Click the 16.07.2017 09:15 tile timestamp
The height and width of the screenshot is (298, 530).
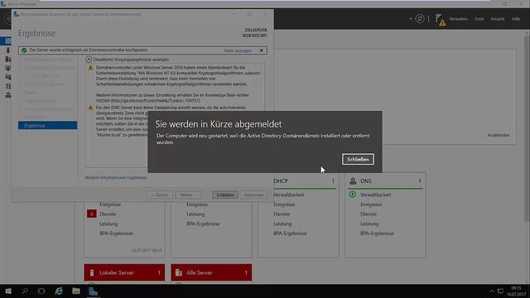147,250
